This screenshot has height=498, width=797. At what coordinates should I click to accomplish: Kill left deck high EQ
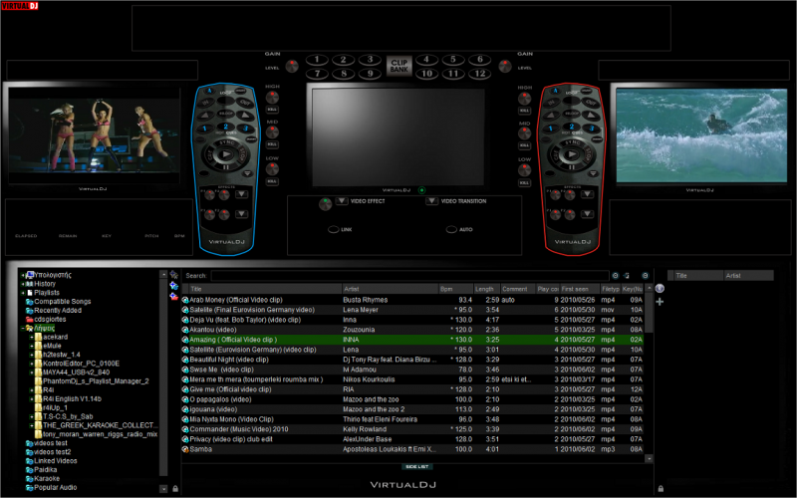(272, 110)
